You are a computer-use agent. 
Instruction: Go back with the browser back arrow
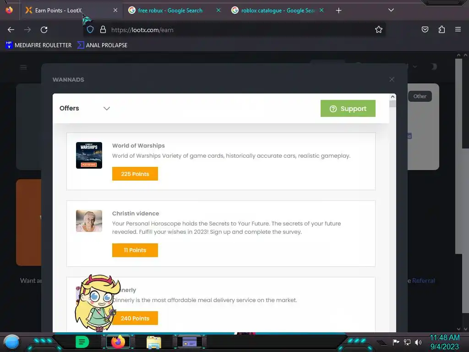11,30
